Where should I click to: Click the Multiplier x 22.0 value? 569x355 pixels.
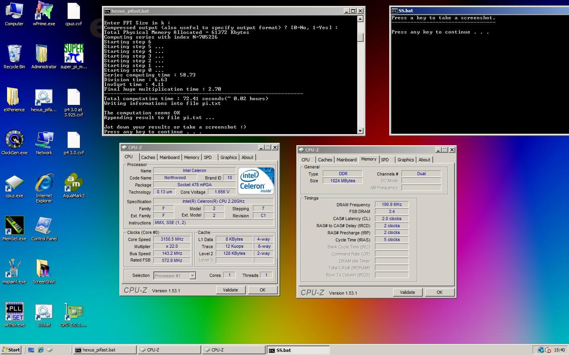click(x=172, y=246)
